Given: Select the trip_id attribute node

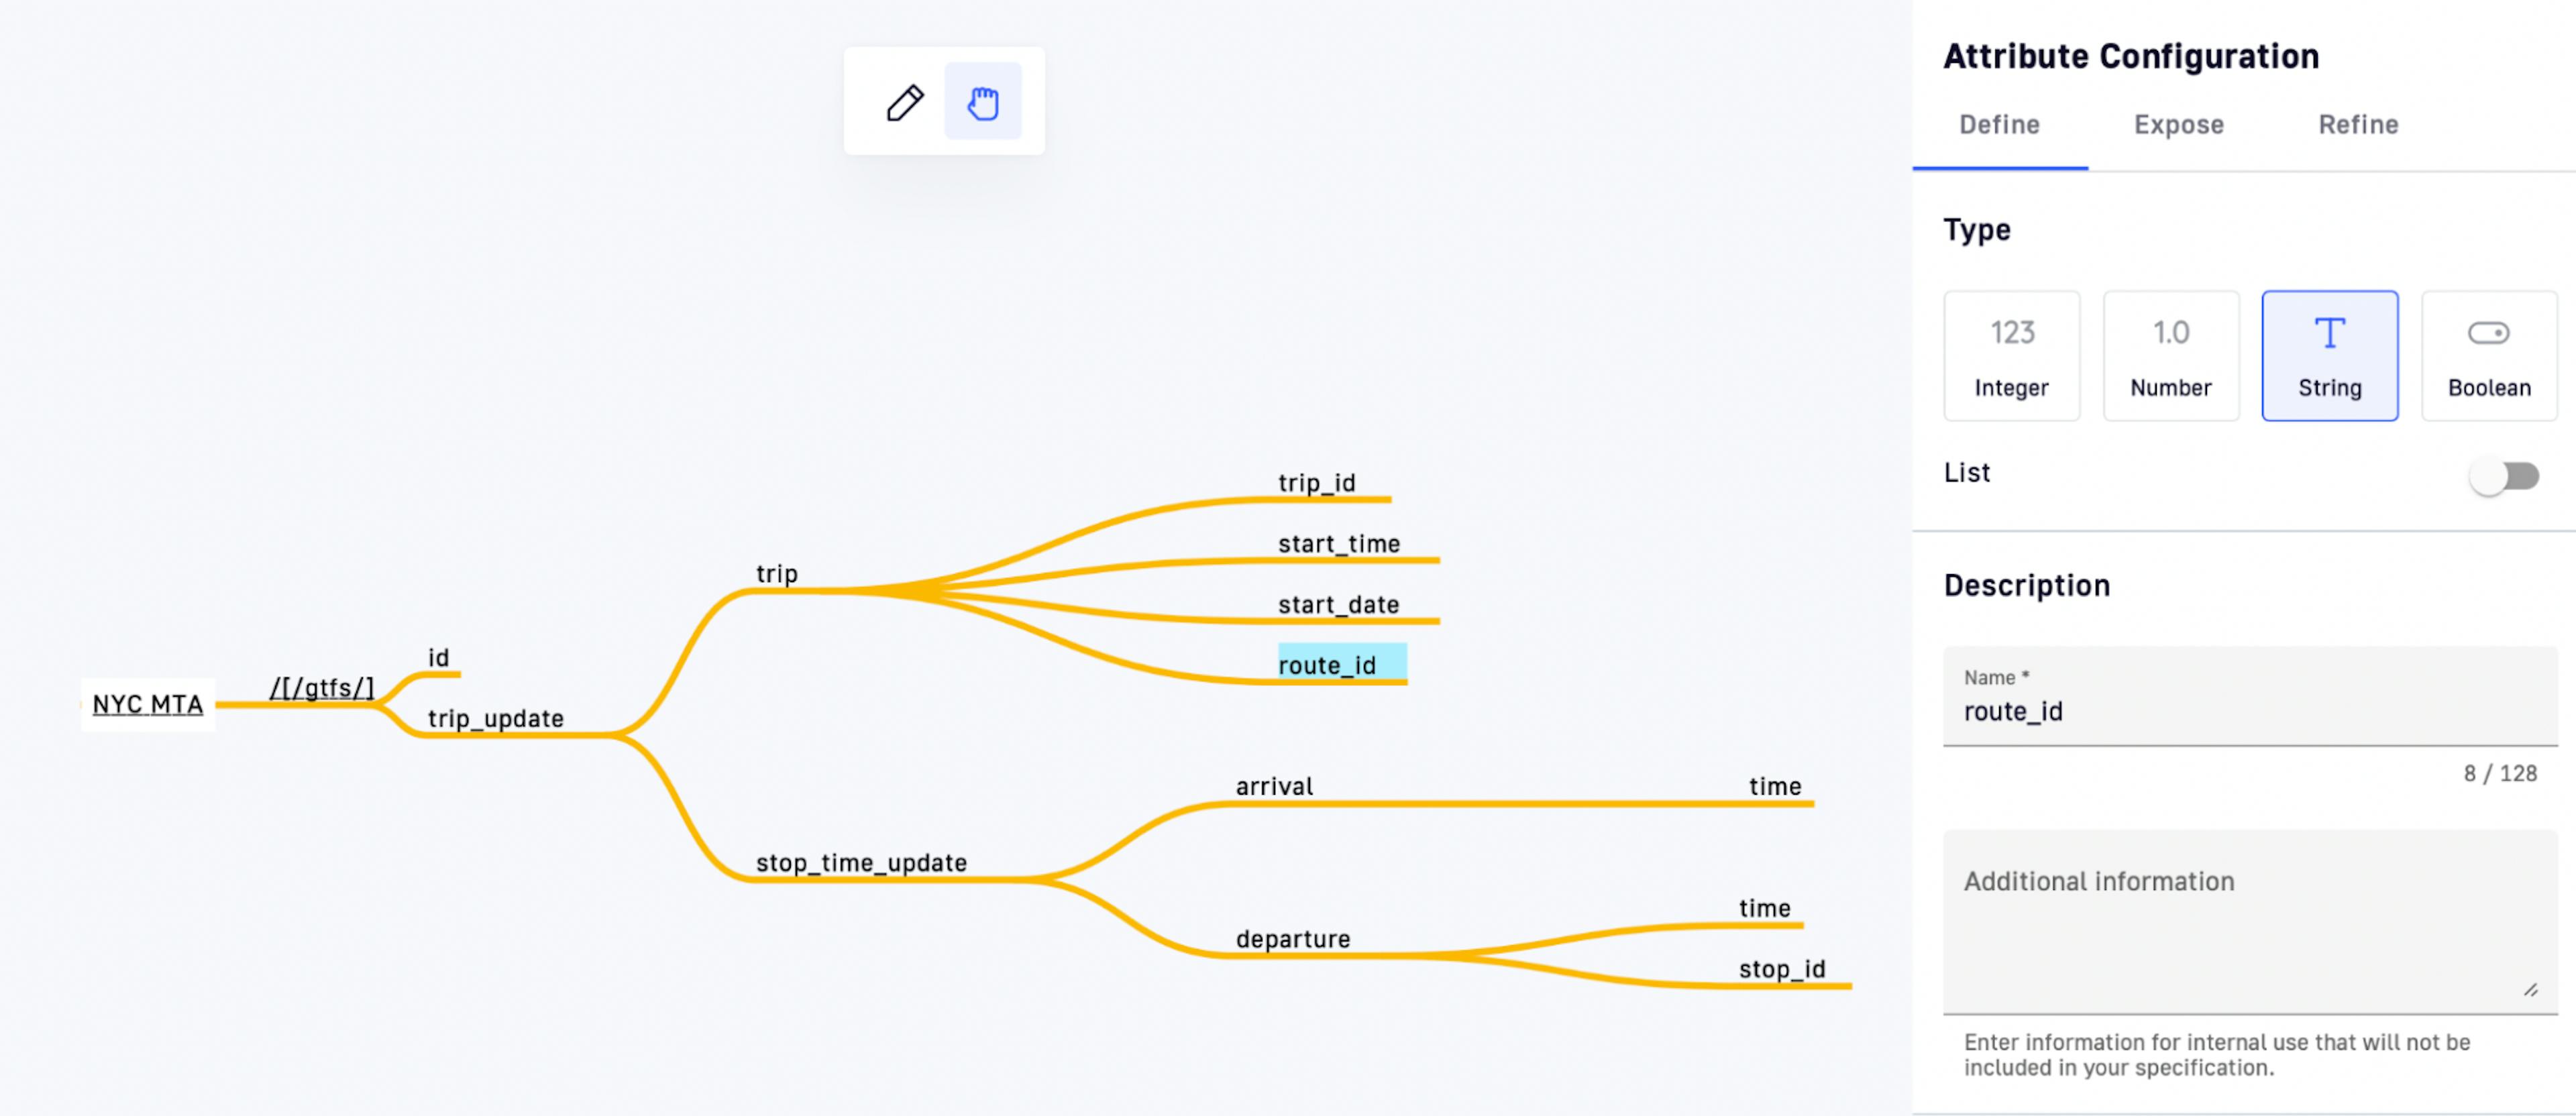Looking at the screenshot, I should point(1317,483).
